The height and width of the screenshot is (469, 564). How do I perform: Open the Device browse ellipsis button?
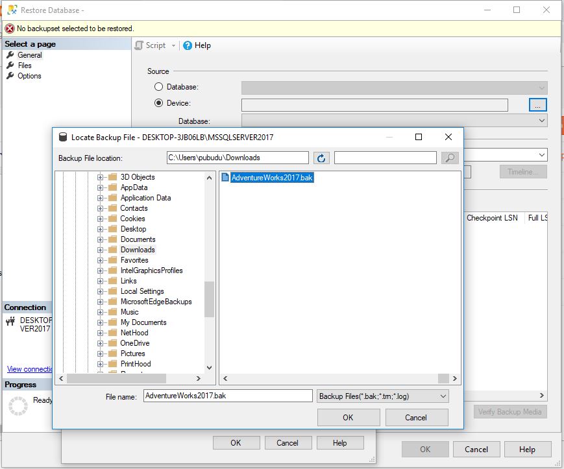pyautogui.click(x=537, y=104)
